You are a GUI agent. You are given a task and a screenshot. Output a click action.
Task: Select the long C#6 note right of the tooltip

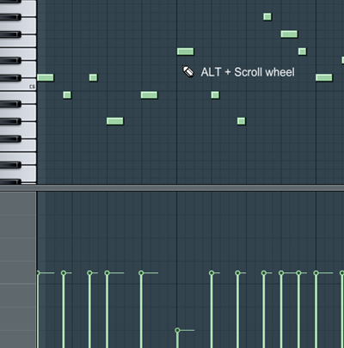click(324, 77)
